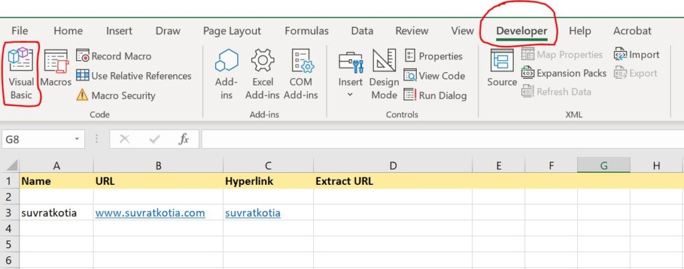Image resolution: width=684 pixels, height=269 pixels.
Task: Open the View tab
Action: [x=462, y=31]
